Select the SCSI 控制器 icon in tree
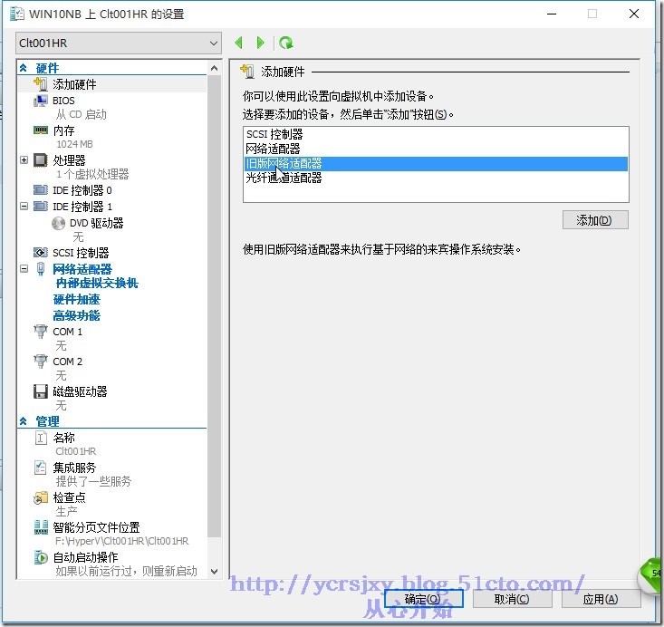 pyautogui.click(x=41, y=253)
